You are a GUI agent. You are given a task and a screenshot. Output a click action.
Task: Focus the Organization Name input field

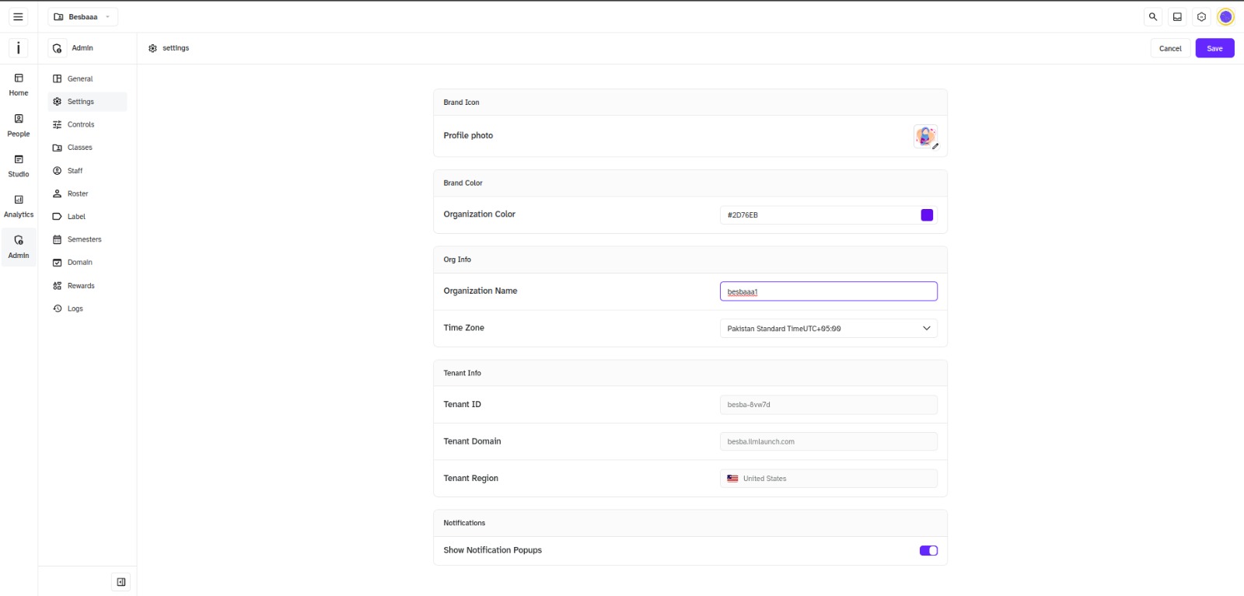coord(829,291)
